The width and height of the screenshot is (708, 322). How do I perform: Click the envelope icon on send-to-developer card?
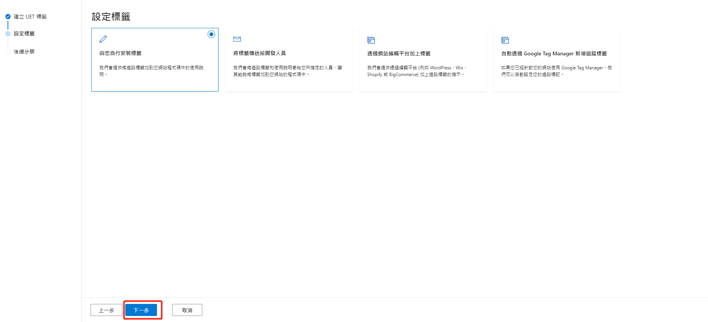click(237, 39)
